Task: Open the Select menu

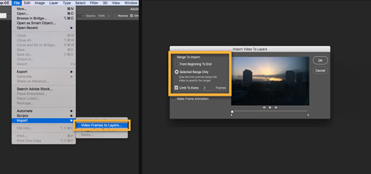Action: tap(80, 3)
